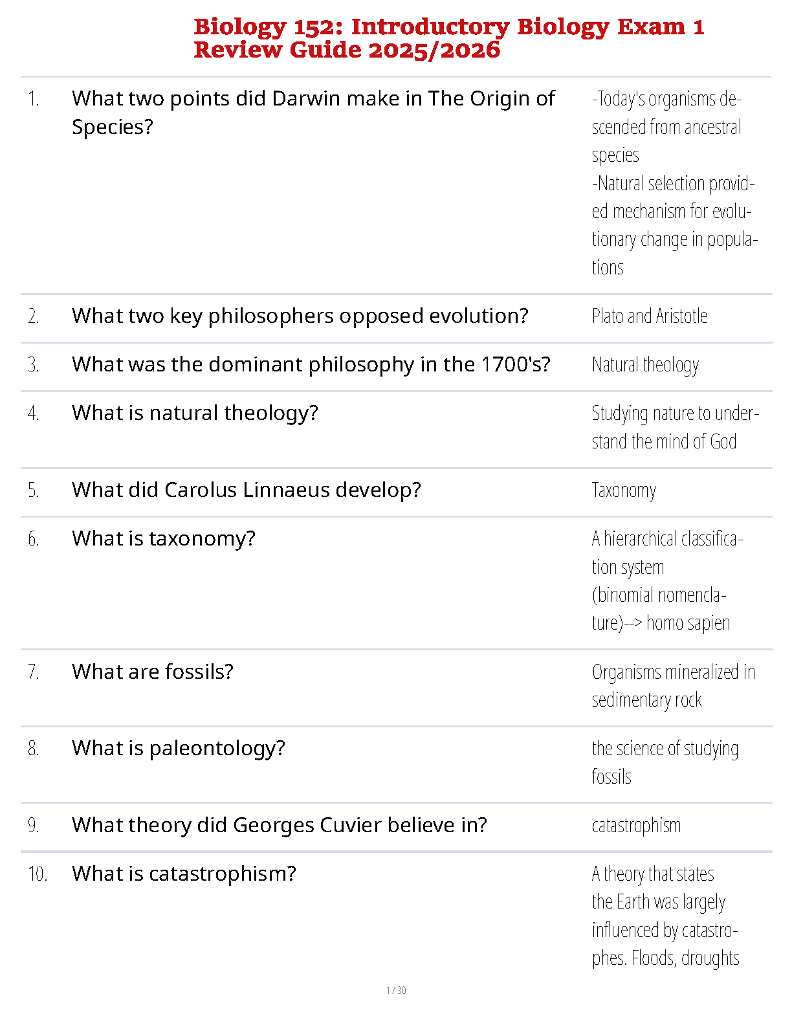
Task: Click the 'What is catastrophism?' question
Action: [x=184, y=874]
